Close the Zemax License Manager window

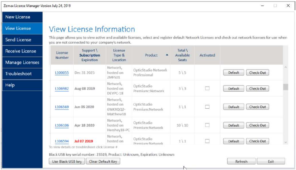click(288, 6)
